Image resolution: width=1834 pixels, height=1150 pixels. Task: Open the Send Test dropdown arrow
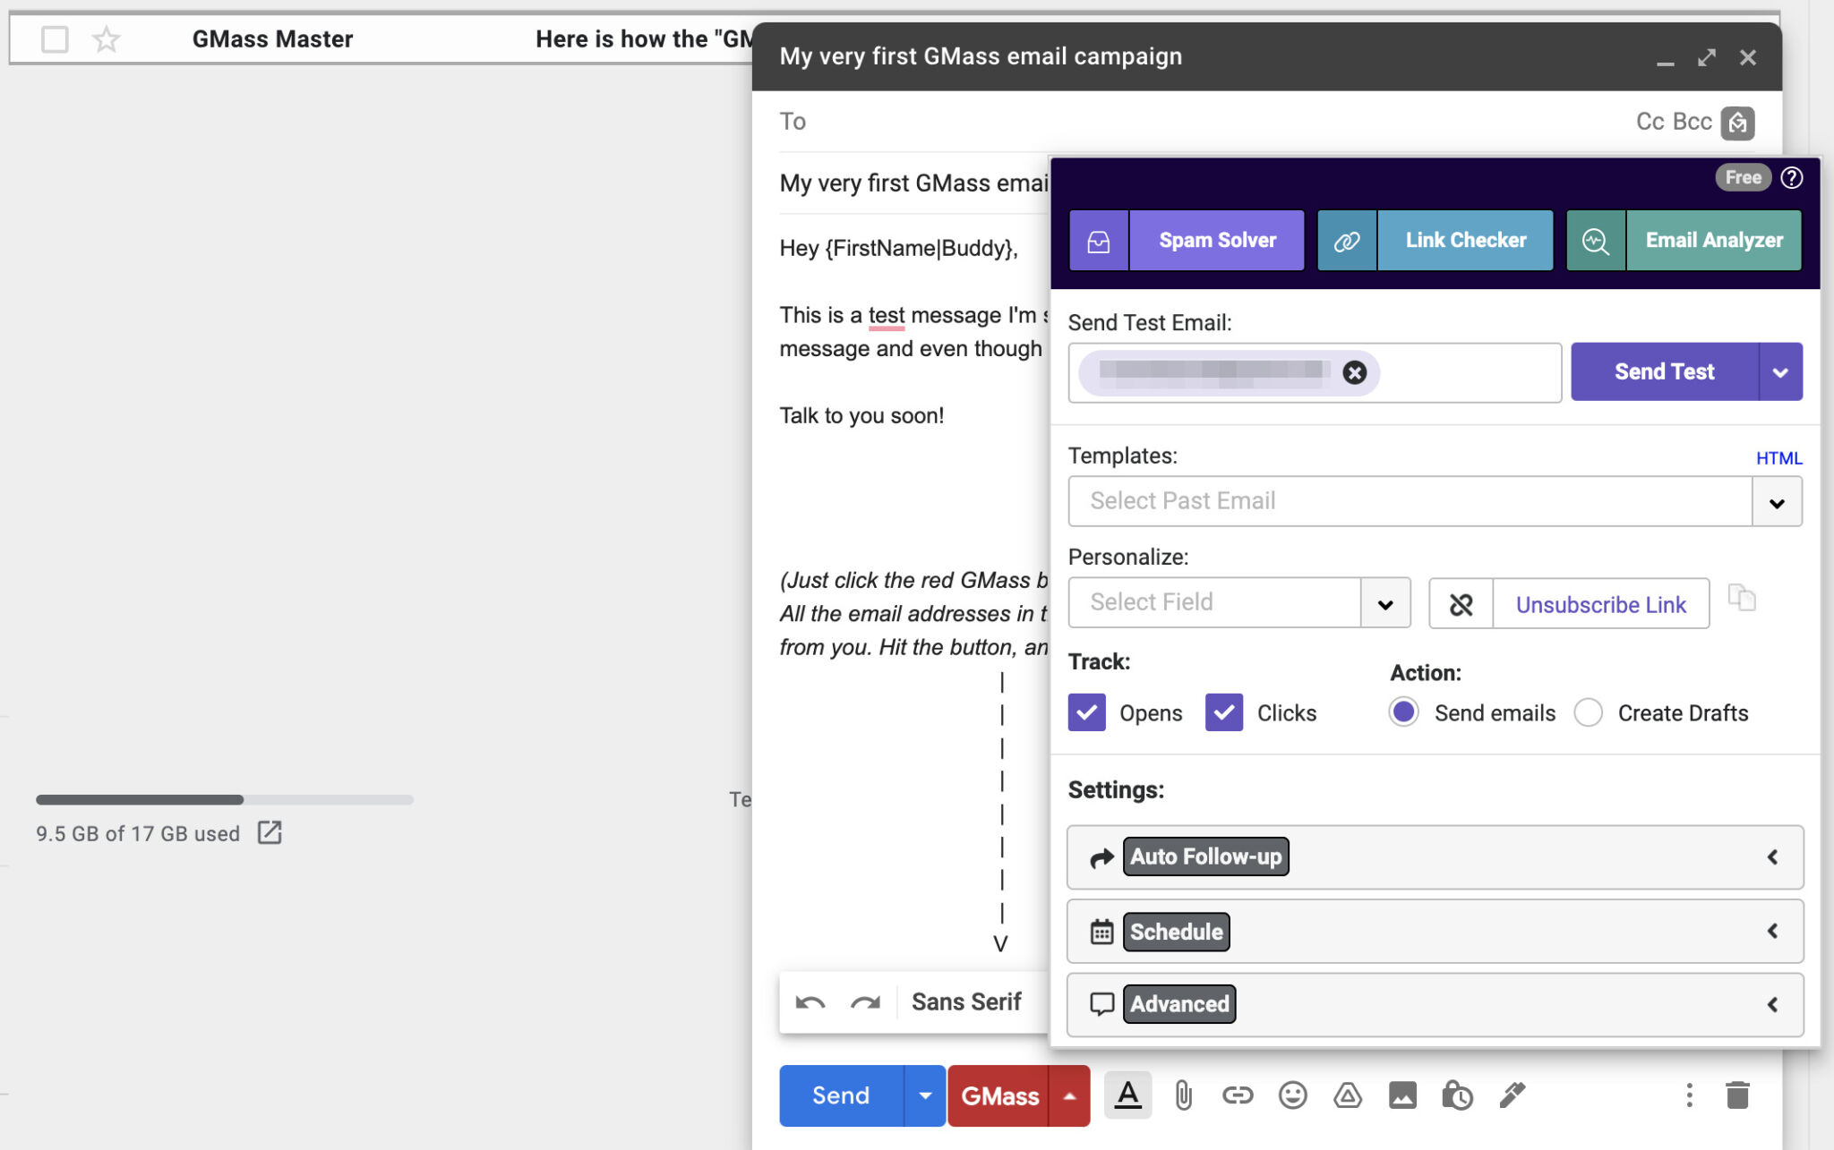pos(1781,371)
